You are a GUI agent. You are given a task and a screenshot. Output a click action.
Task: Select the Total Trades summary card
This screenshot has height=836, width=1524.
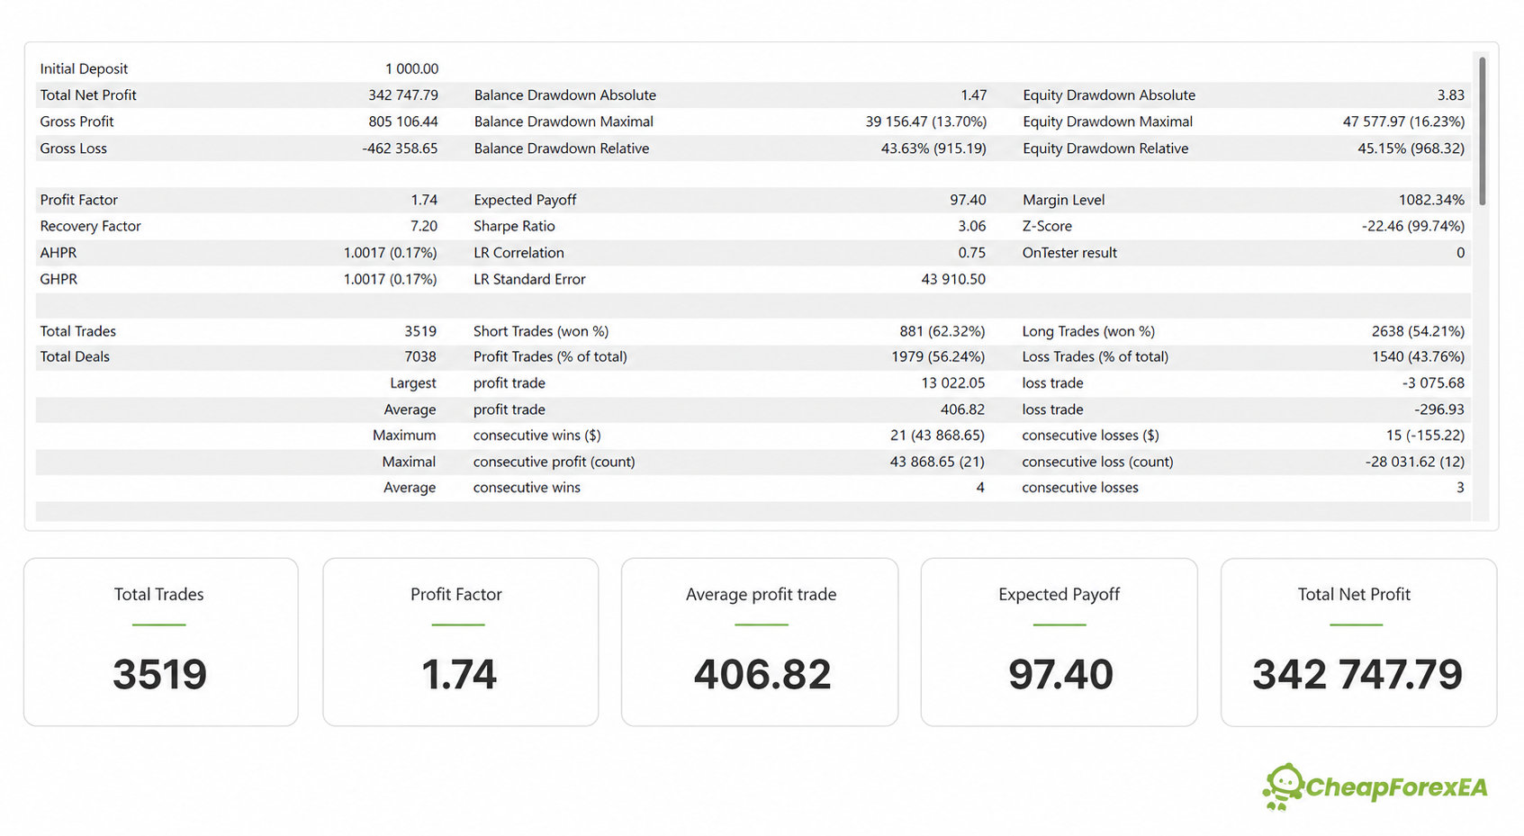click(x=161, y=642)
